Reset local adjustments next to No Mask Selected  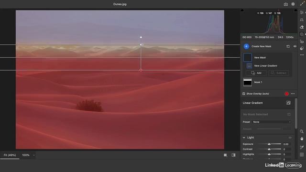289,114
